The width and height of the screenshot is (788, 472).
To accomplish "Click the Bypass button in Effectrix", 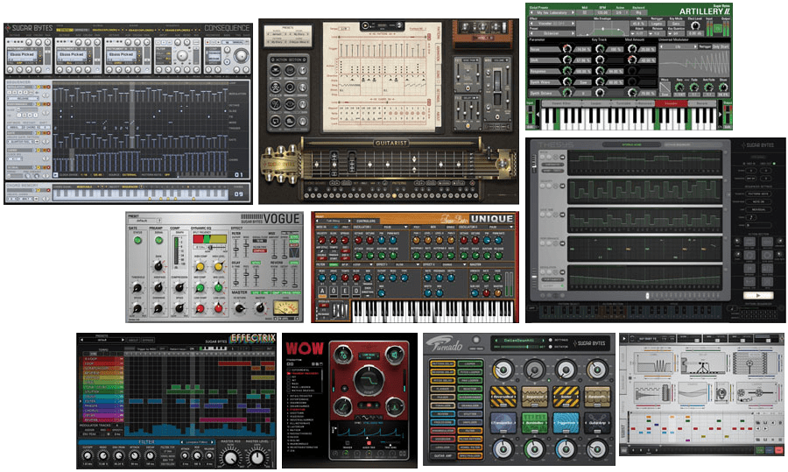I will tap(148, 341).
